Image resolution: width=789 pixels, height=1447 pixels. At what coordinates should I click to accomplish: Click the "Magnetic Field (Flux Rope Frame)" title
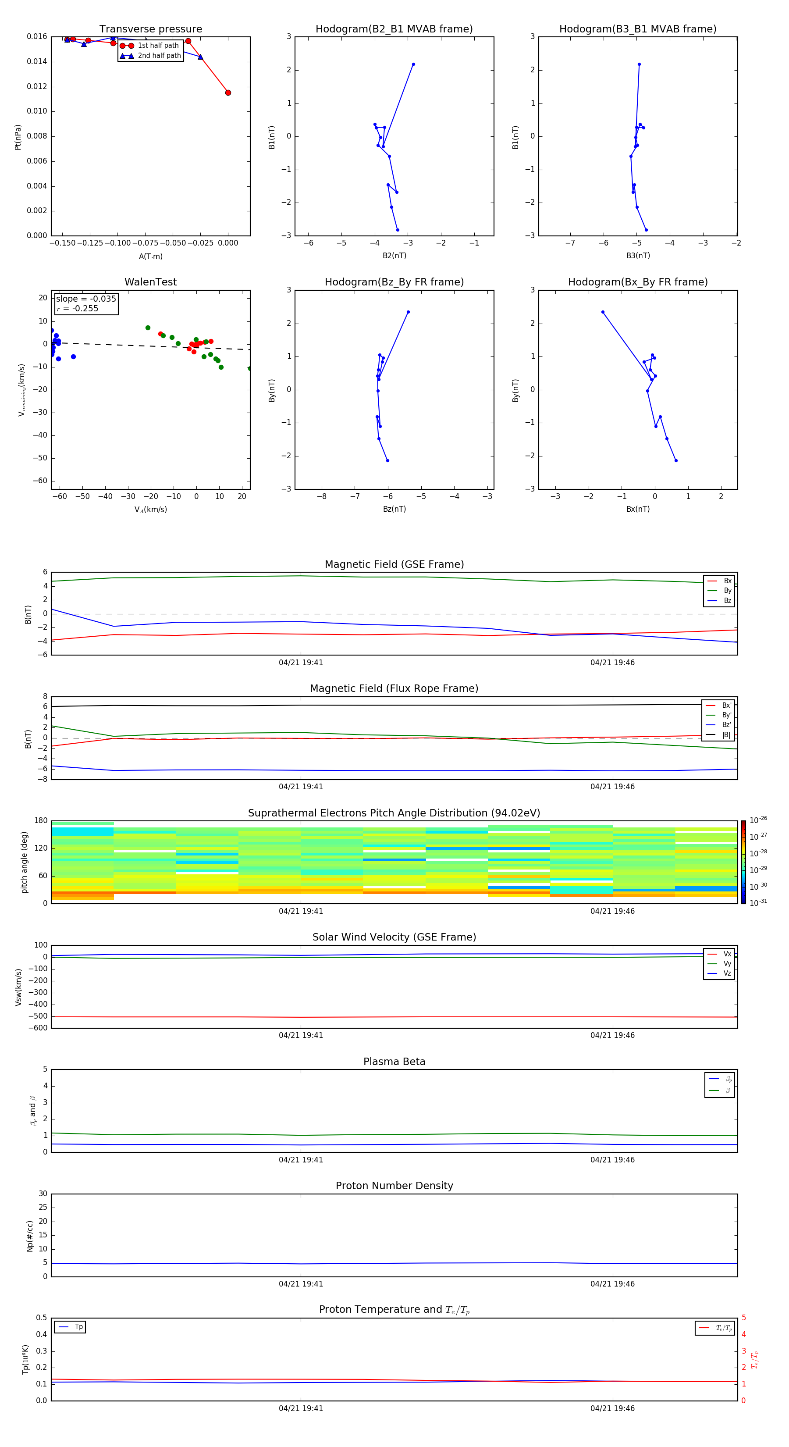pos(394,689)
